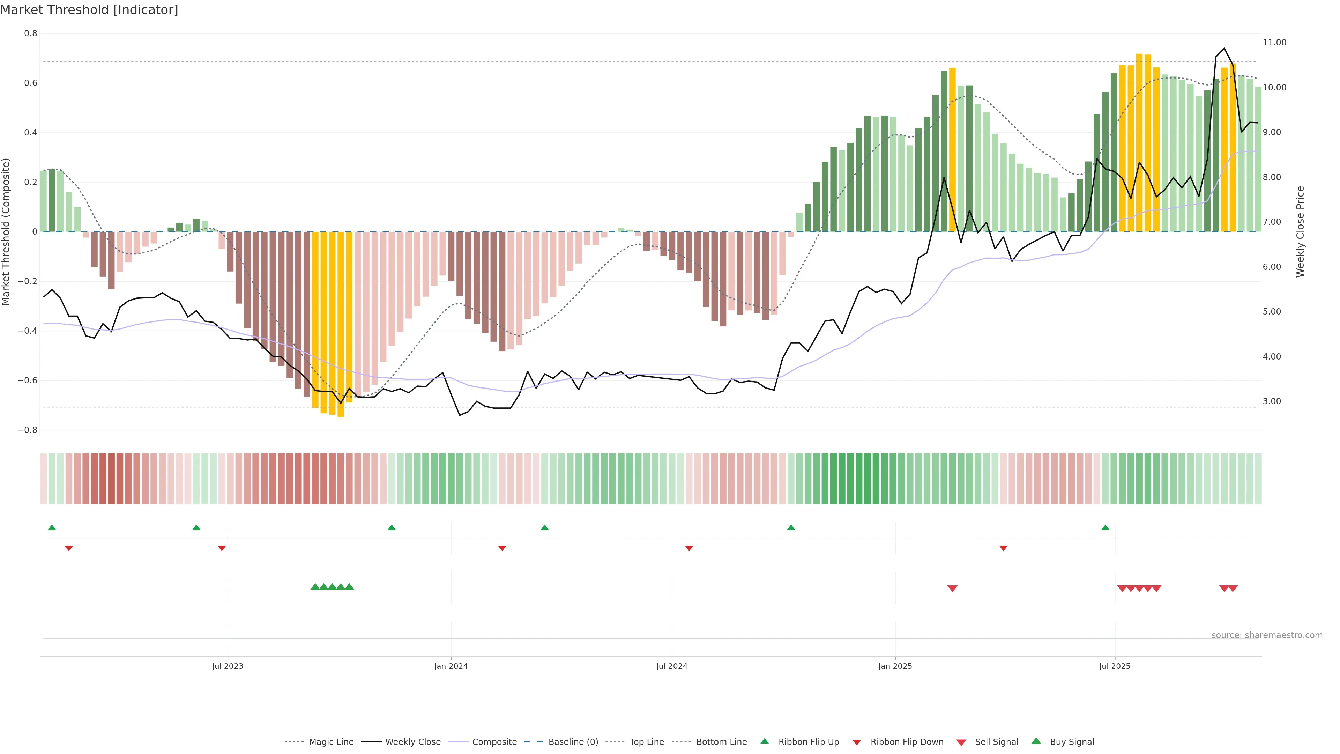Click the Ribbon Flip Up legend icon
1340x754 pixels.
(x=764, y=741)
